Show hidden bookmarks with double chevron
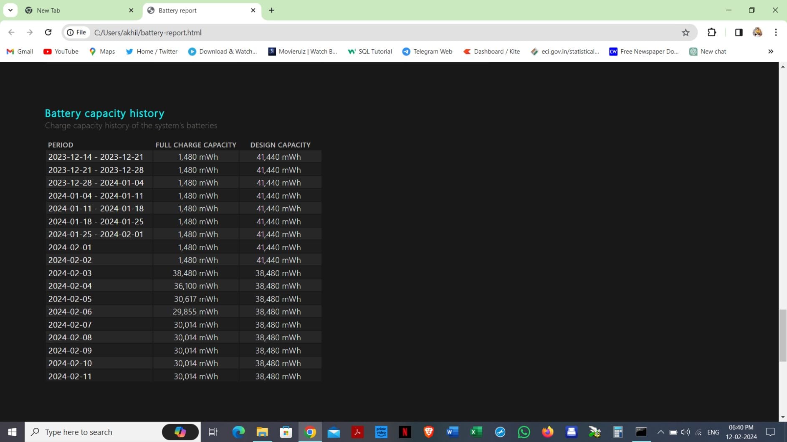The height and width of the screenshot is (442, 787). (771, 52)
